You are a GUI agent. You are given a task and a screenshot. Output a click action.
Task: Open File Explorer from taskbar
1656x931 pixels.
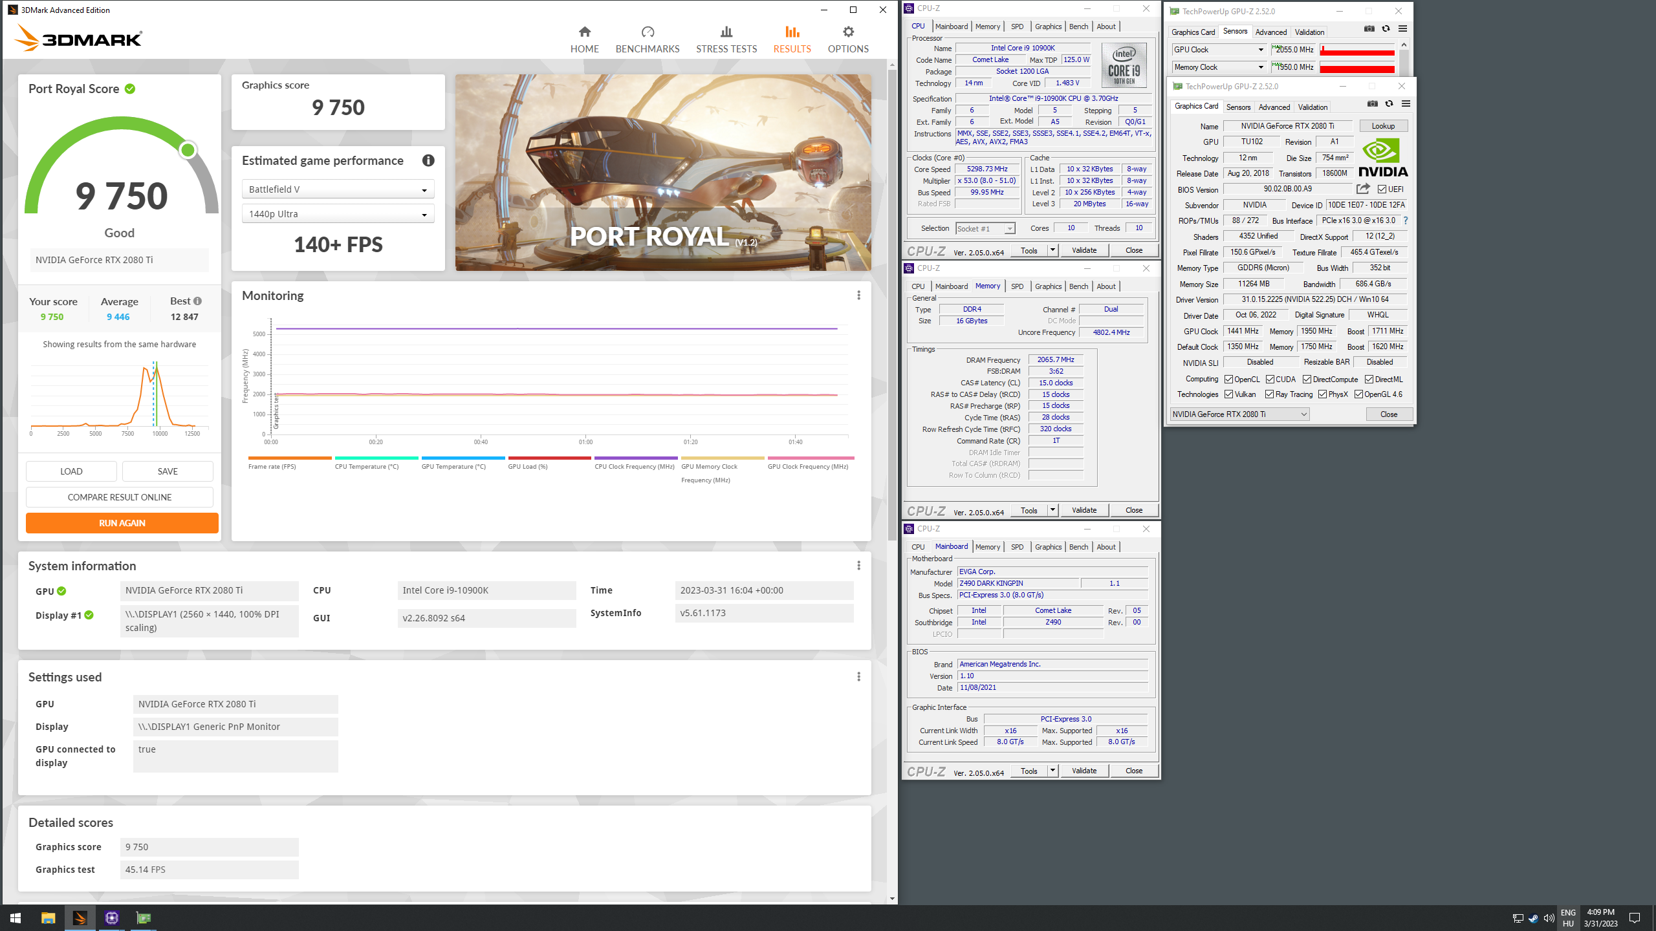(x=48, y=917)
